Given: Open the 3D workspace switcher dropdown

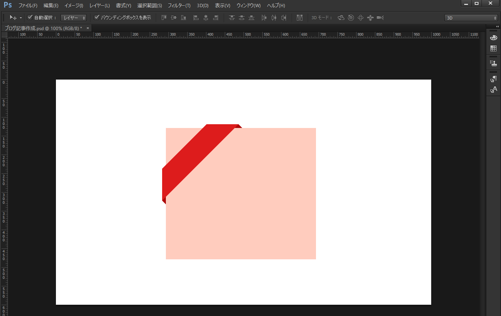Looking at the screenshot, I should coord(471,18).
